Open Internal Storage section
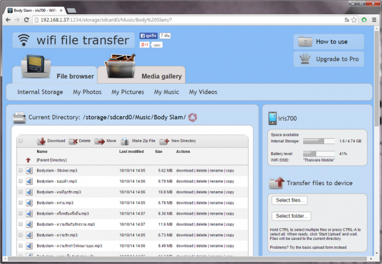 pyautogui.click(x=40, y=92)
